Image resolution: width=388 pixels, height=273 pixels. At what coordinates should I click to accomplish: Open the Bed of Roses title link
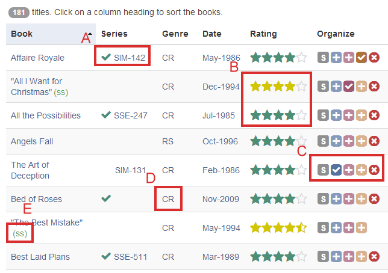[36, 199]
